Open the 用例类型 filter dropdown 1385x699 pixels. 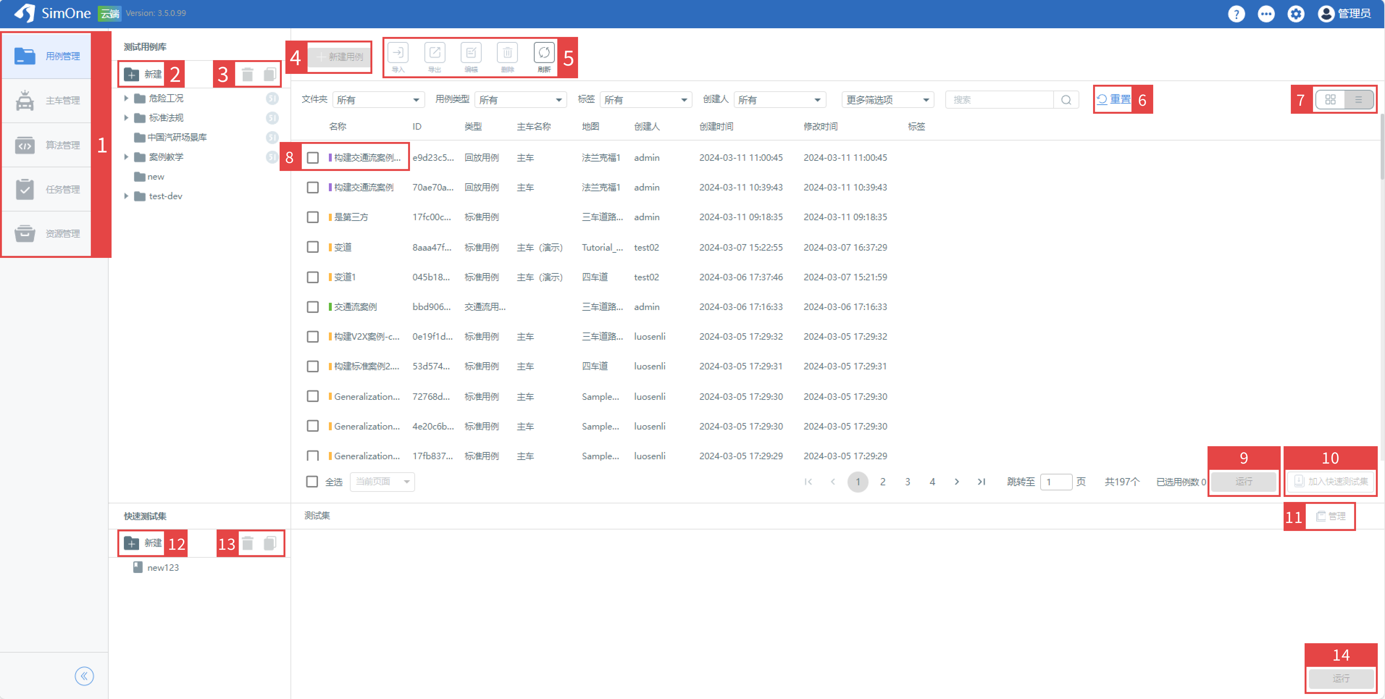pos(520,100)
